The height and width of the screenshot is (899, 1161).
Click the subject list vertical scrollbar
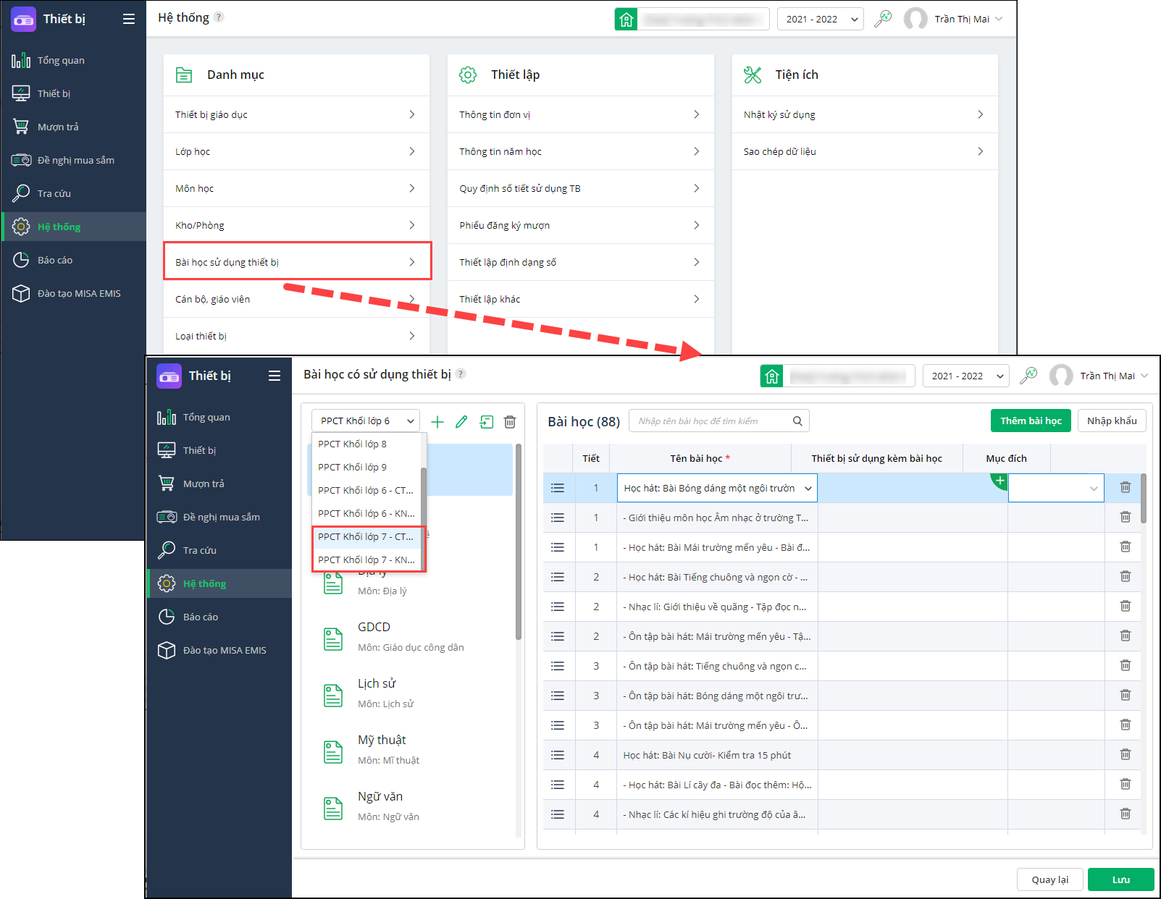[519, 541]
